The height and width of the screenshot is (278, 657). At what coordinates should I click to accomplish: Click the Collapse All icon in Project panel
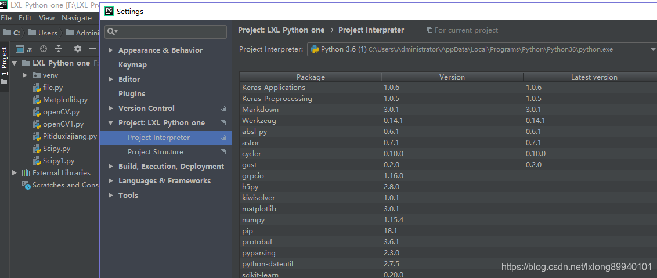point(59,49)
